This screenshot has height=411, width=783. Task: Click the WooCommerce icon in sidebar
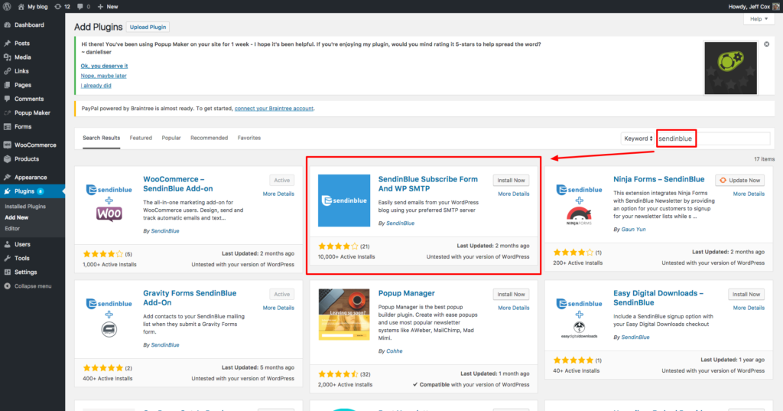coord(8,145)
